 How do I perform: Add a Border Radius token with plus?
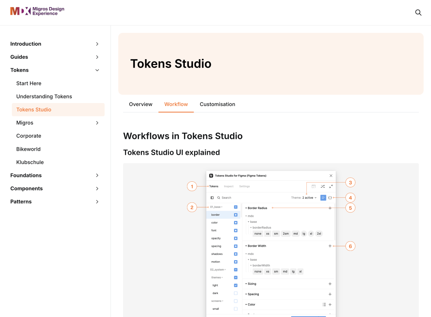click(330, 208)
